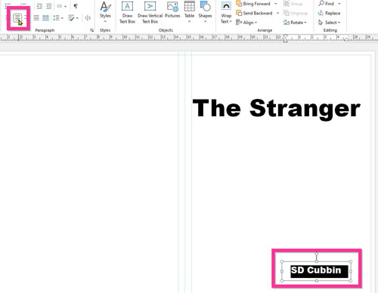Insert Pictures from Objects group
Screen dimensions: 378x293
[172, 10]
